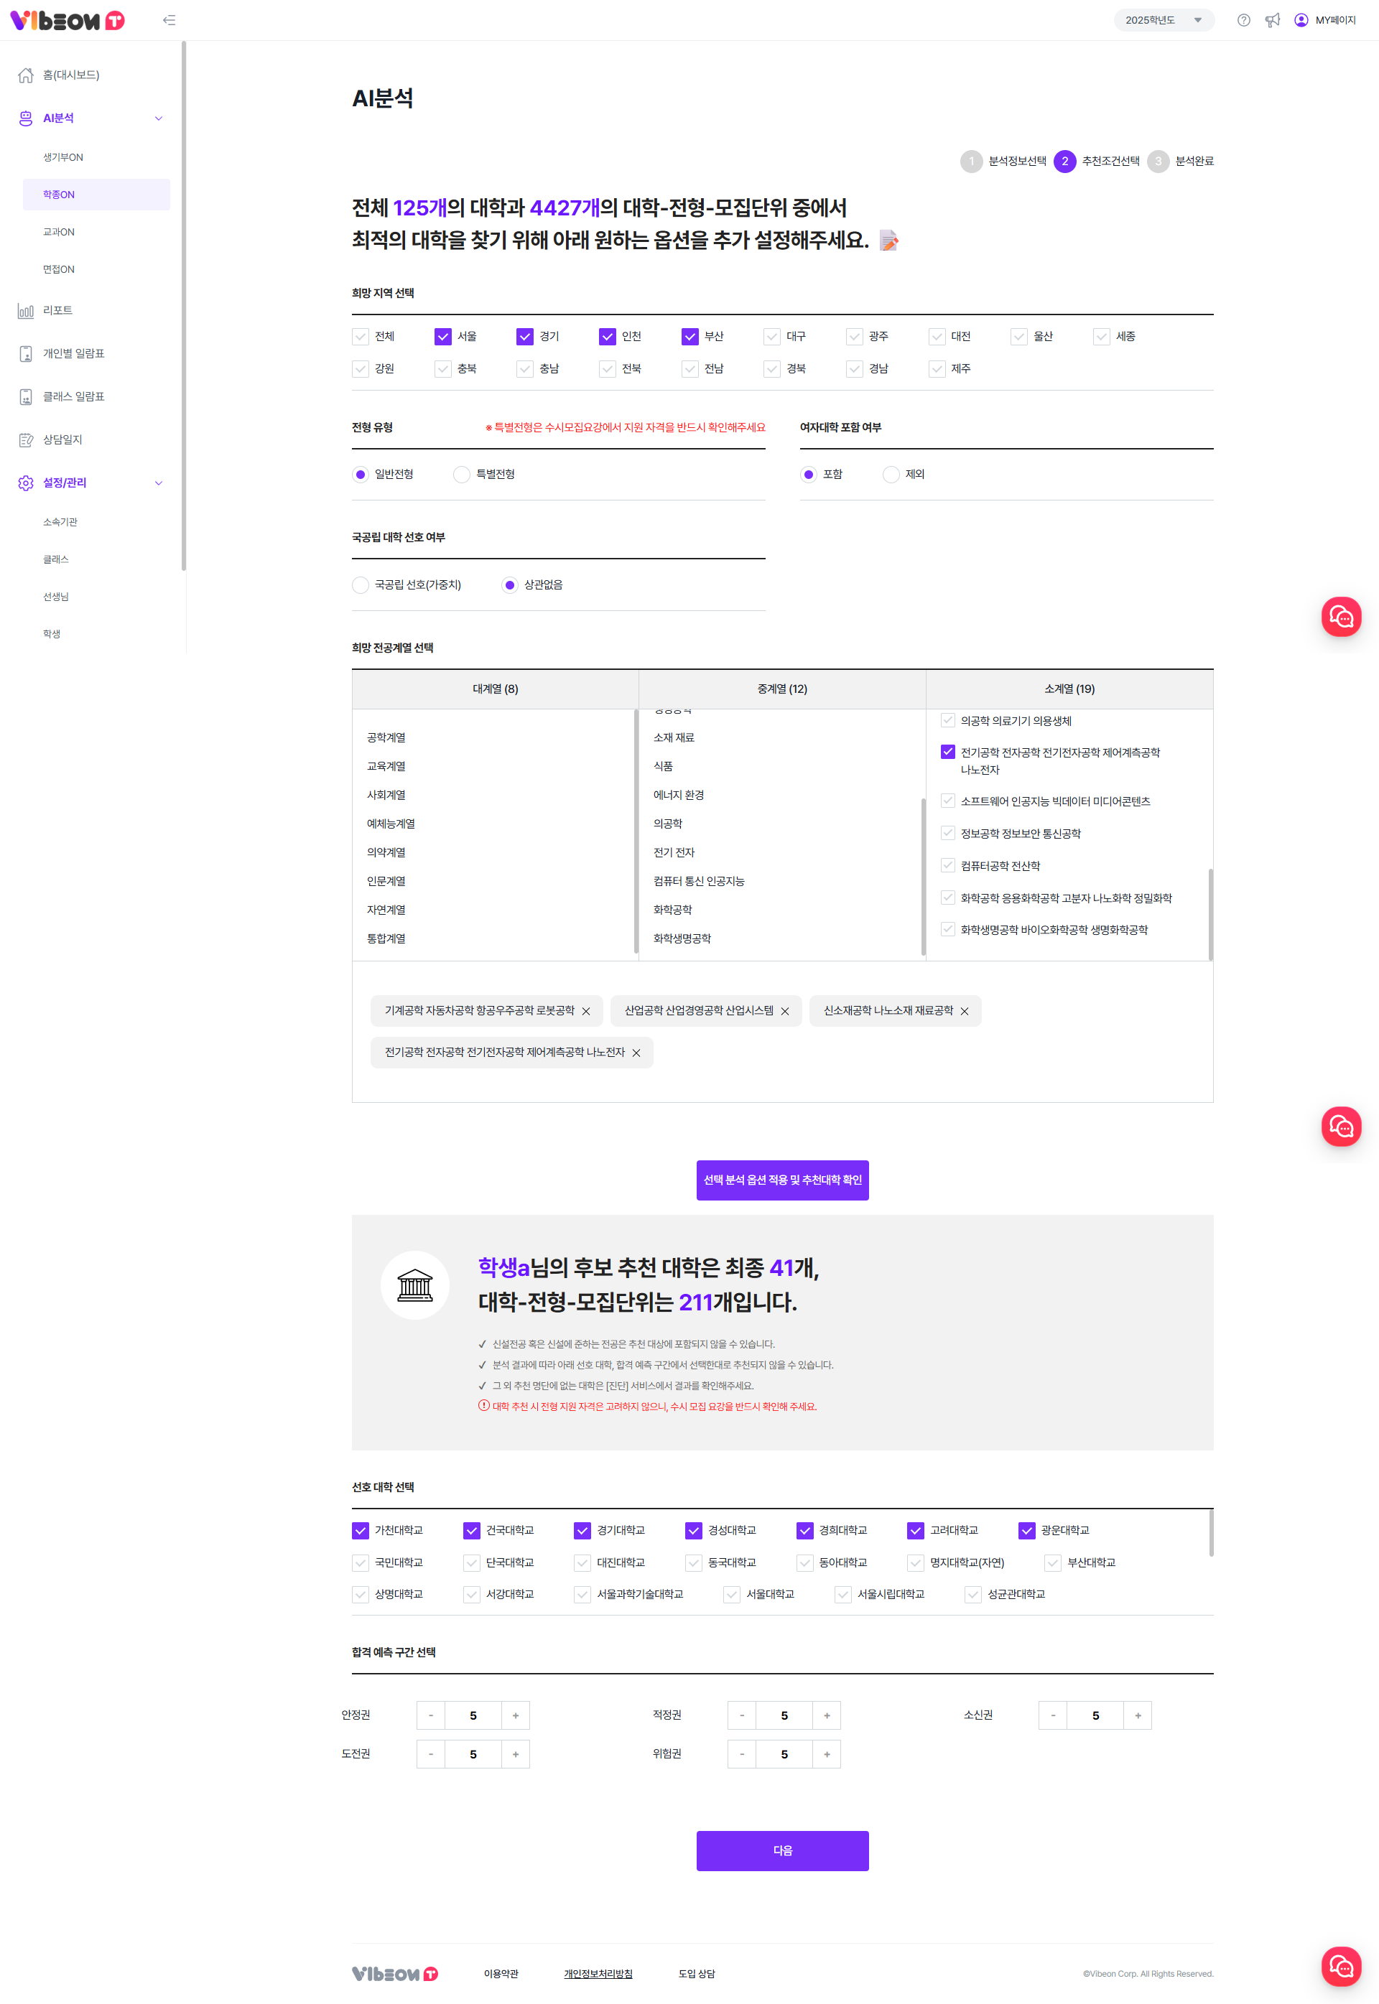Click 선택 분석 옵션 적용 및 추천대학 확인 button
The height and width of the screenshot is (2004, 1379).
point(782,1180)
